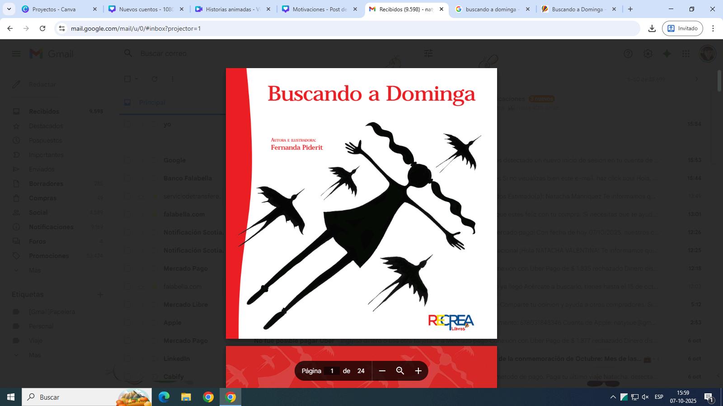This screenshot has width=723, height=406.
Task: Open Windows Start menu
Action: click(x=11, y=397)
